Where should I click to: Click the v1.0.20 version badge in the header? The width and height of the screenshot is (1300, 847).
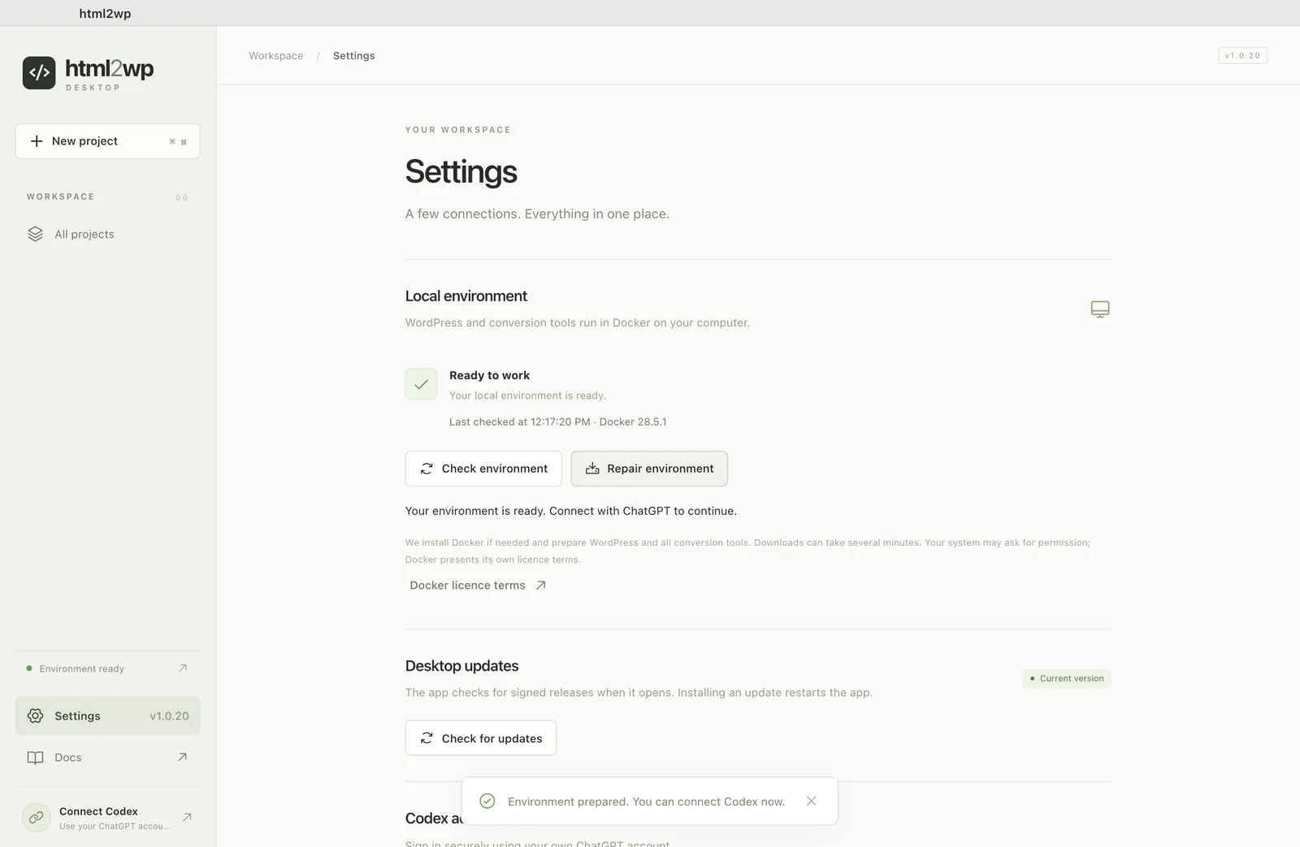pos(1242,55)
